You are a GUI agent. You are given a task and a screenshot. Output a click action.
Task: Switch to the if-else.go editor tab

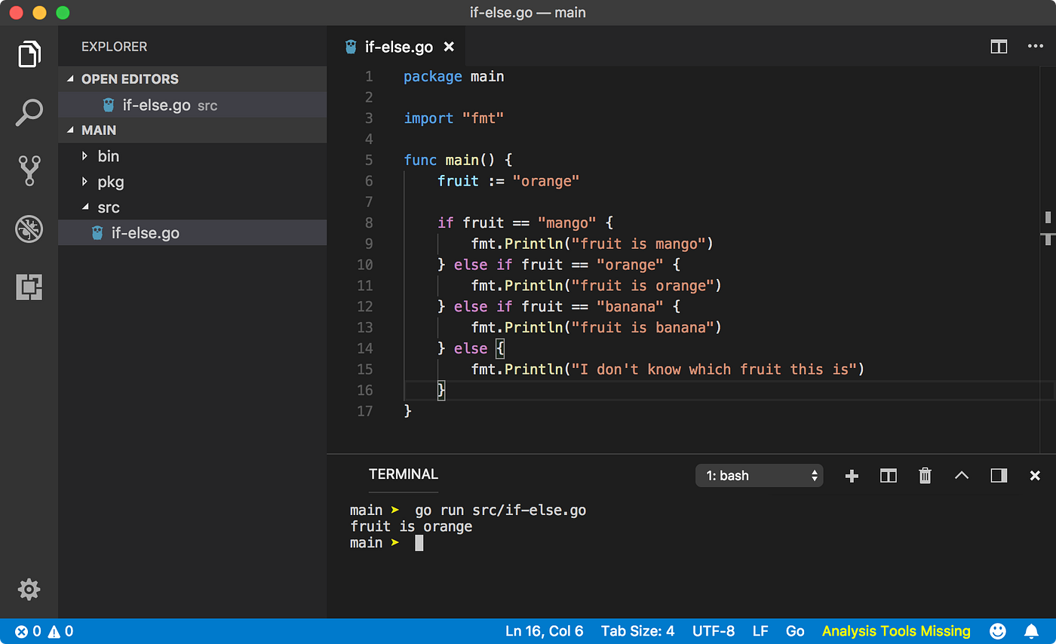coord(399,46)
